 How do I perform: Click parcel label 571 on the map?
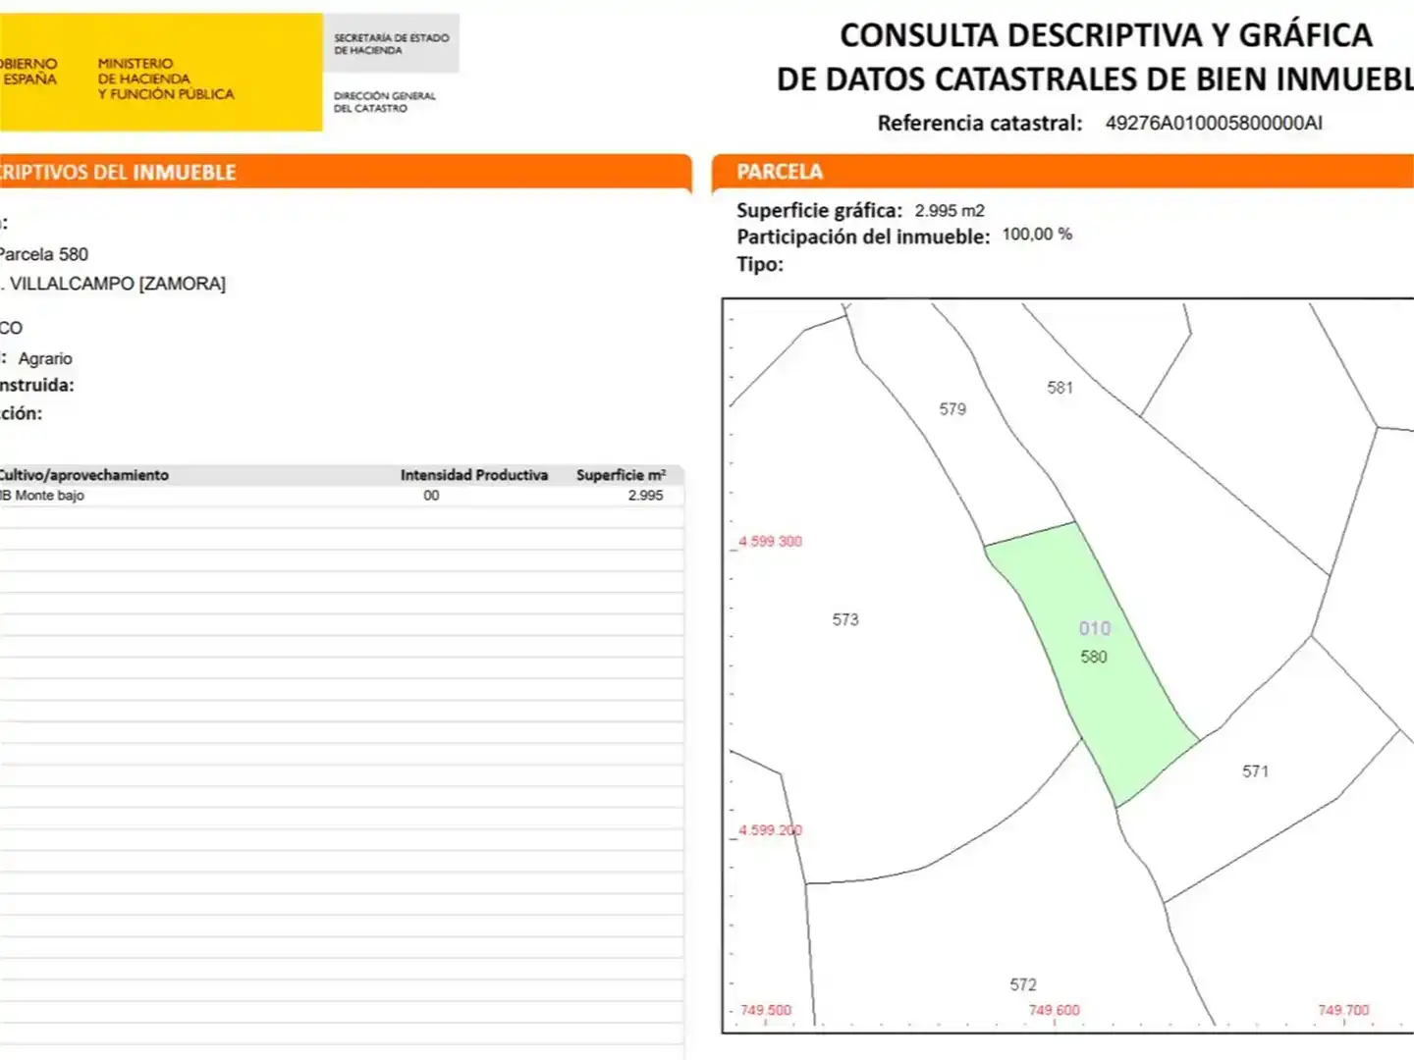point(1256,771)
